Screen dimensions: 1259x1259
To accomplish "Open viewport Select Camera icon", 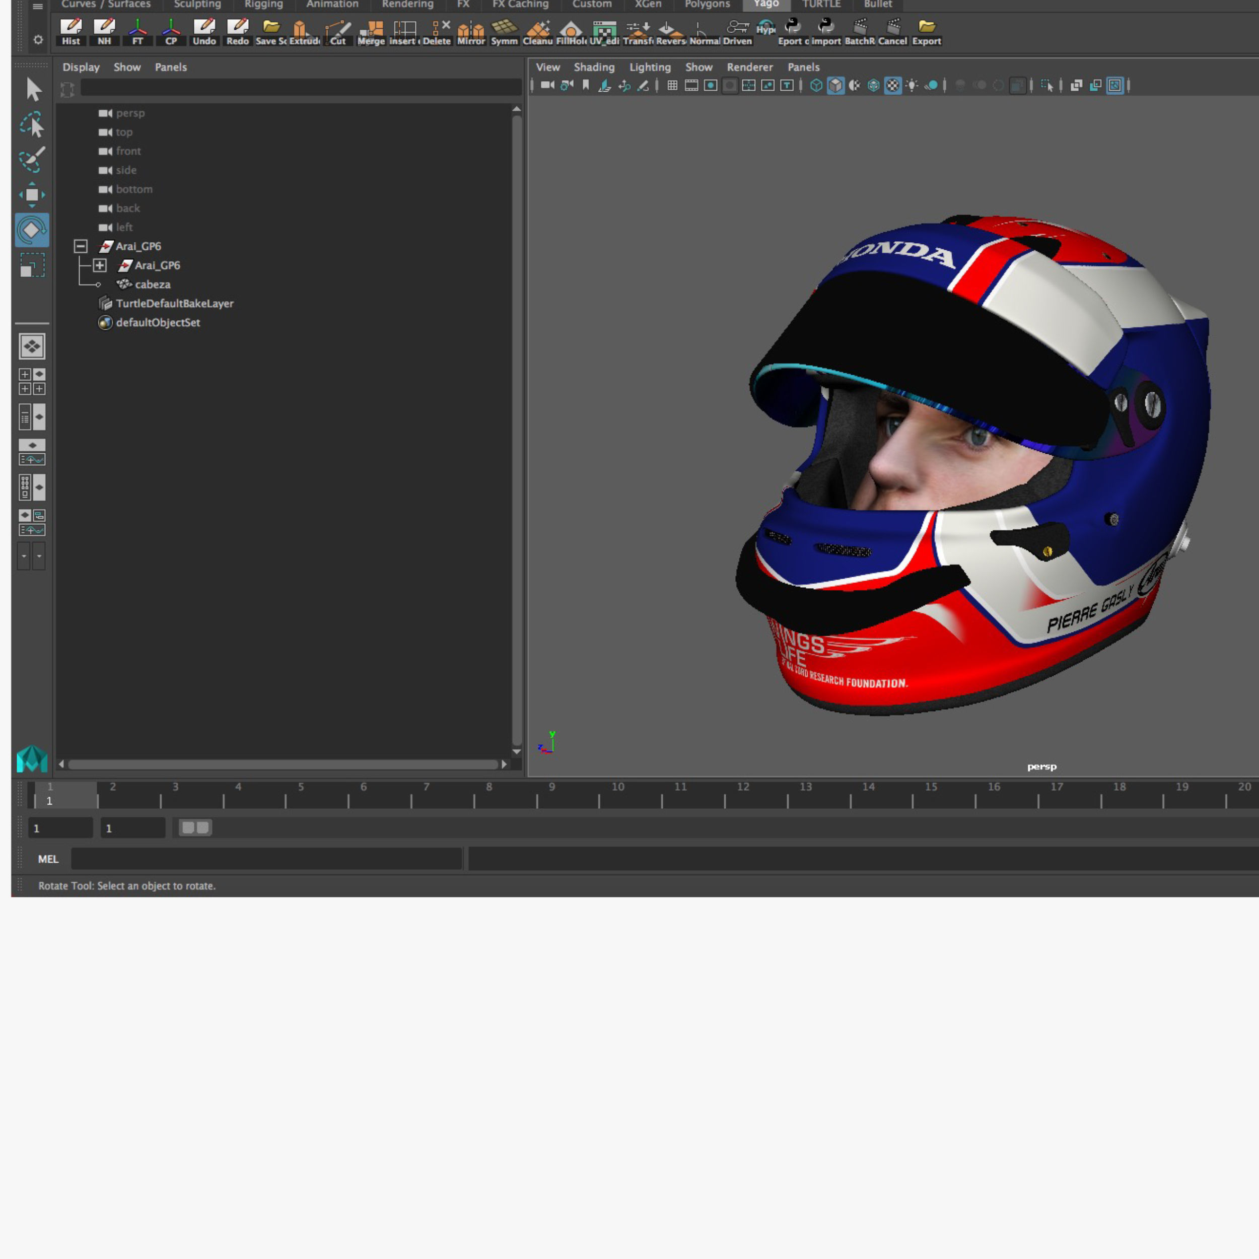I will (x=547, y=86).
